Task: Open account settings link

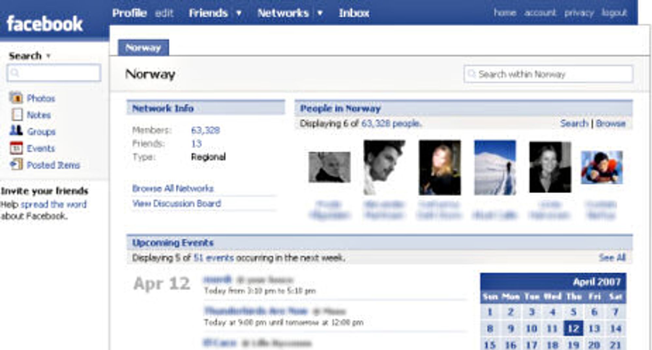Action: coord(540,13)
